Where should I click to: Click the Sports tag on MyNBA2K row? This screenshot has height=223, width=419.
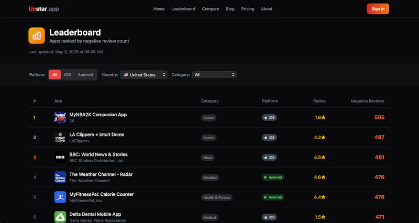point(208,118)
